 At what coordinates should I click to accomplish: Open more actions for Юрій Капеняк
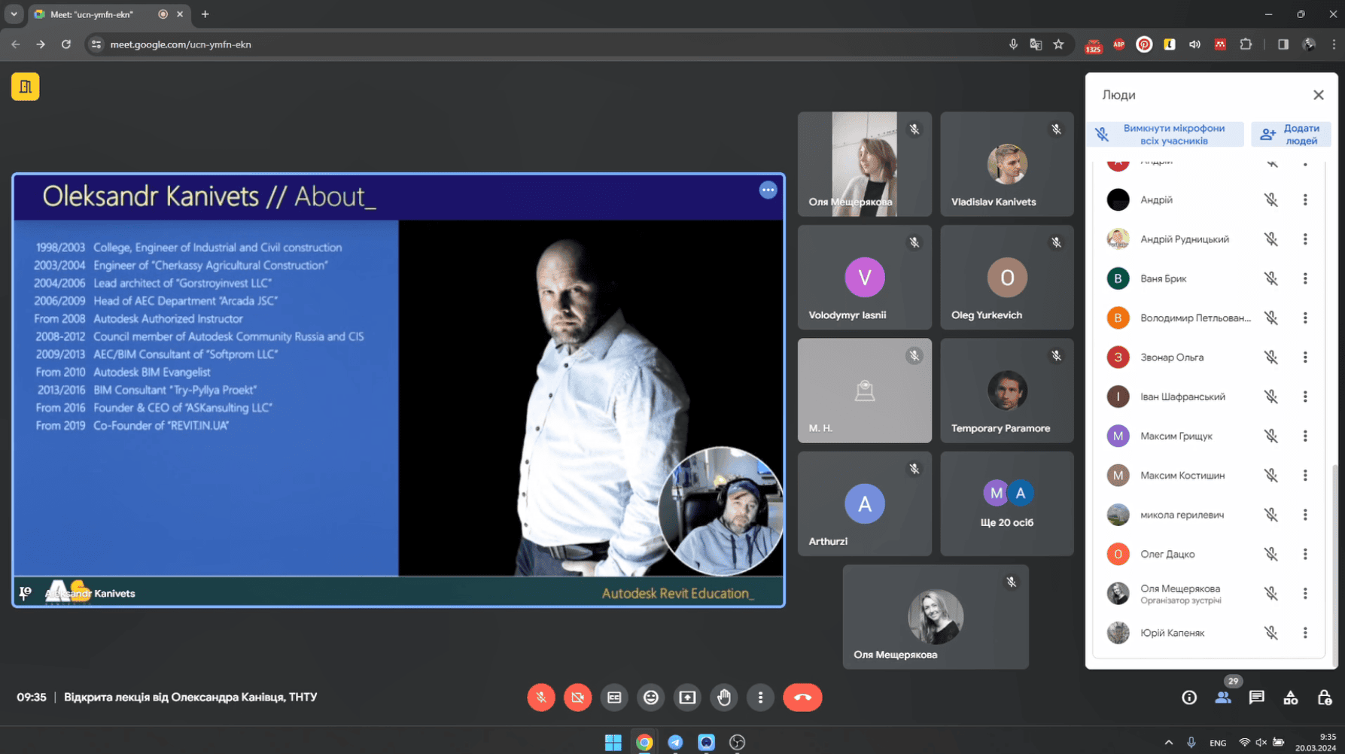pyautogui.click(x=1305, y=633)
